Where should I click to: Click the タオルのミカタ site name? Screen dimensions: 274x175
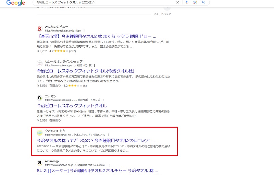(x=55, y=131)
